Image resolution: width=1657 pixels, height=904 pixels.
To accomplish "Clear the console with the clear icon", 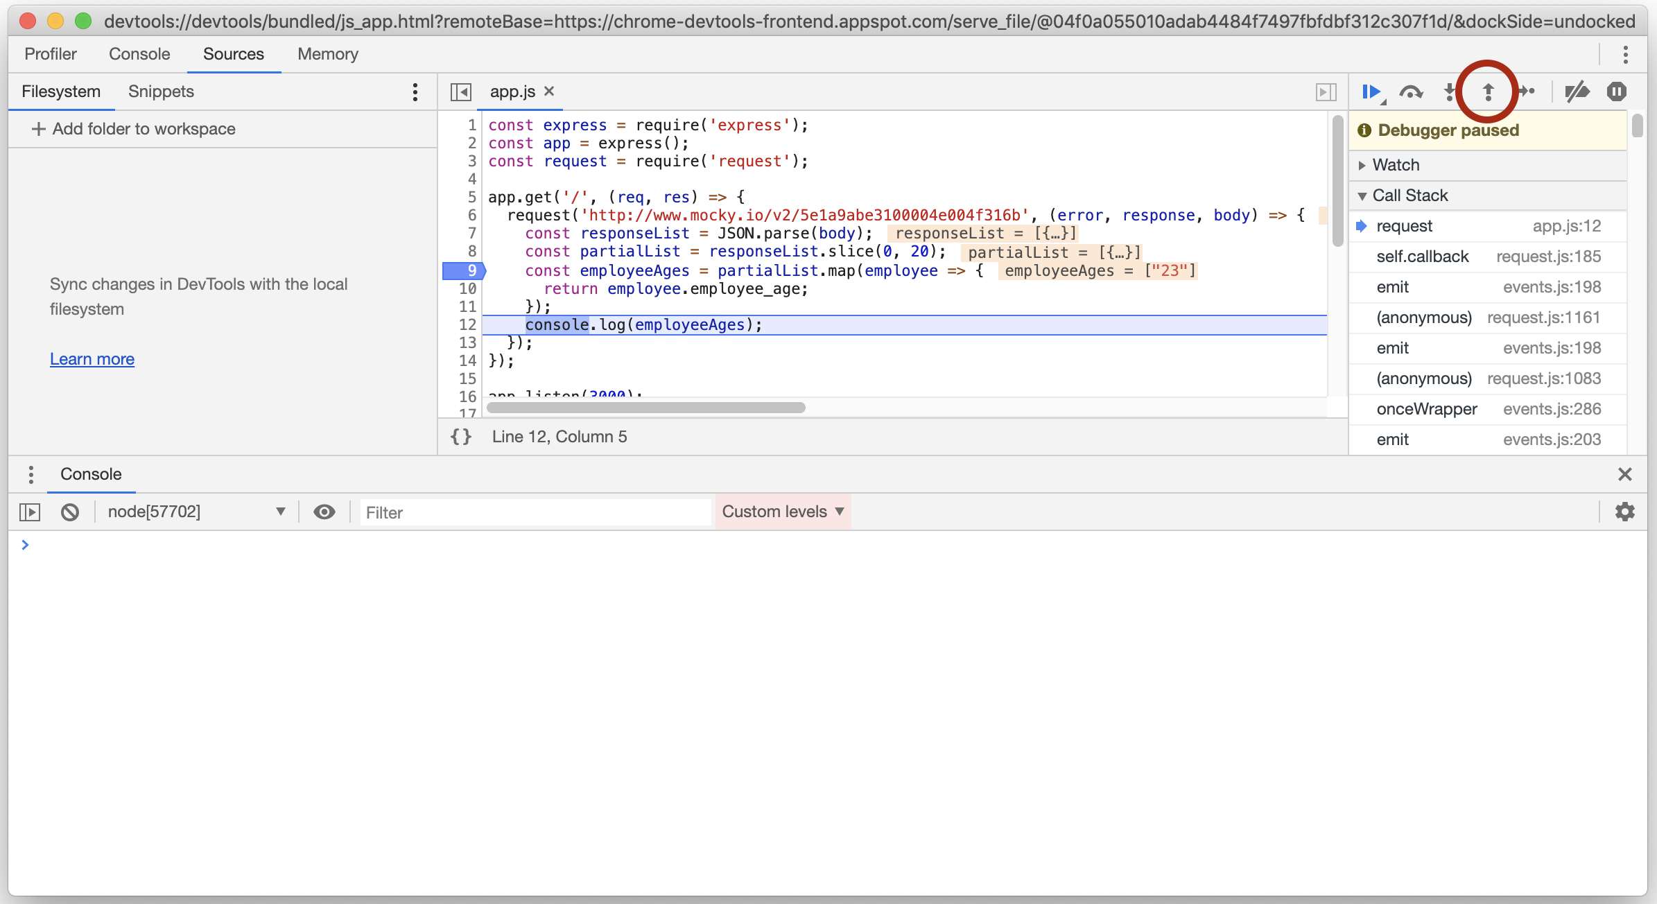I will [x=70, y=512].
